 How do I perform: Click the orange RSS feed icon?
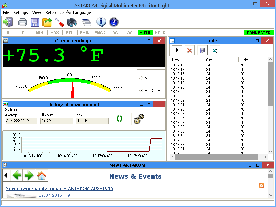tap(262, 186)
